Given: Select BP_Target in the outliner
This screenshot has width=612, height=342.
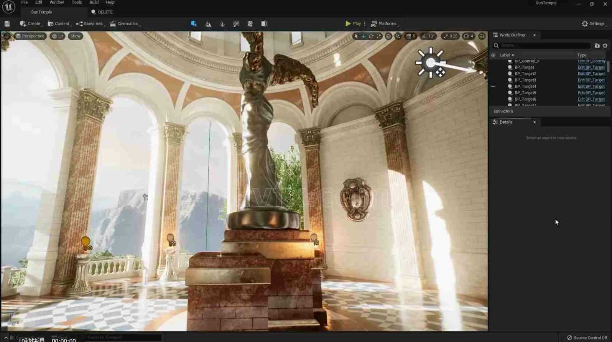Looking at the screenshot, I should pos(524,67).
